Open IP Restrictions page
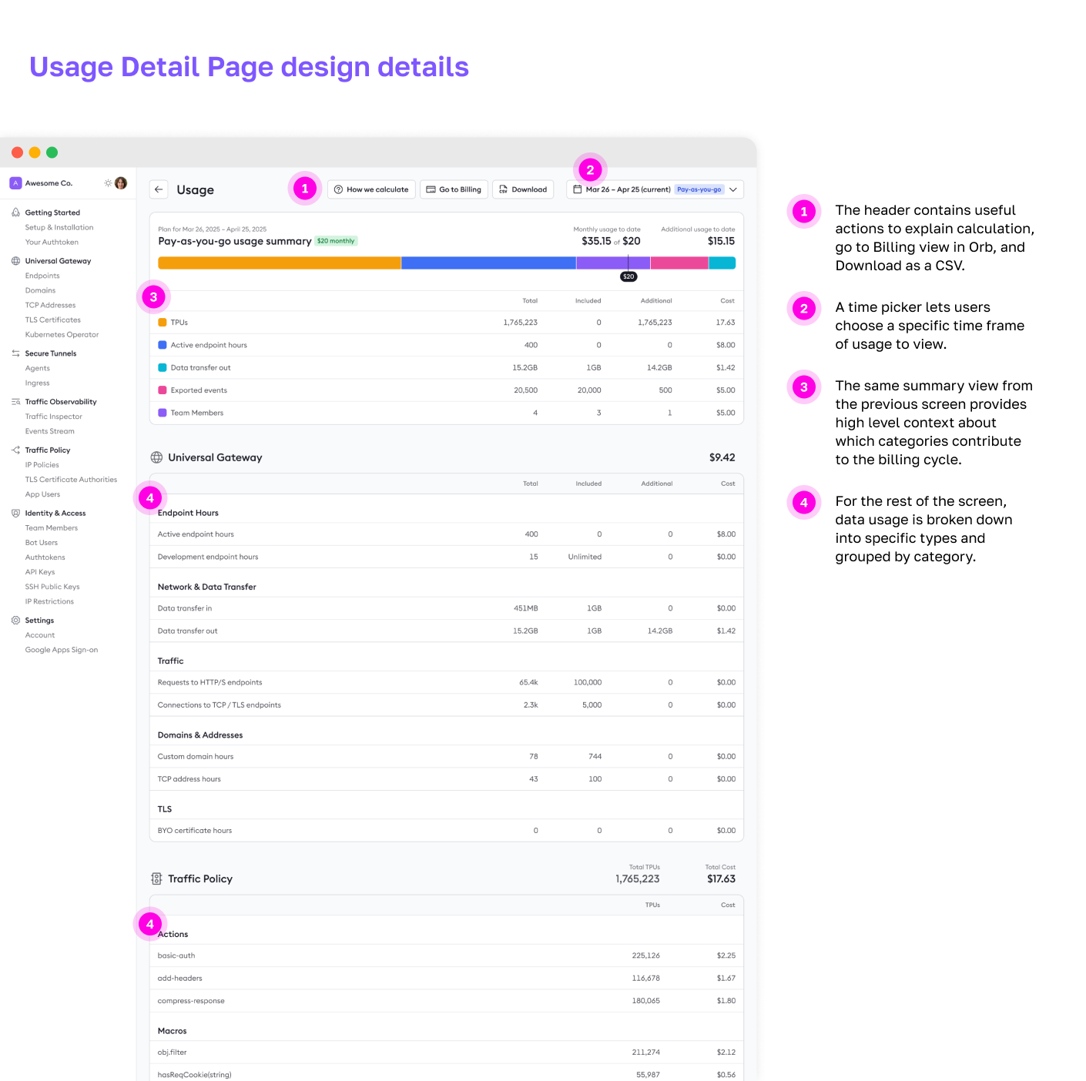The height and width of the screenshot is (1081, 1086). 49,601
